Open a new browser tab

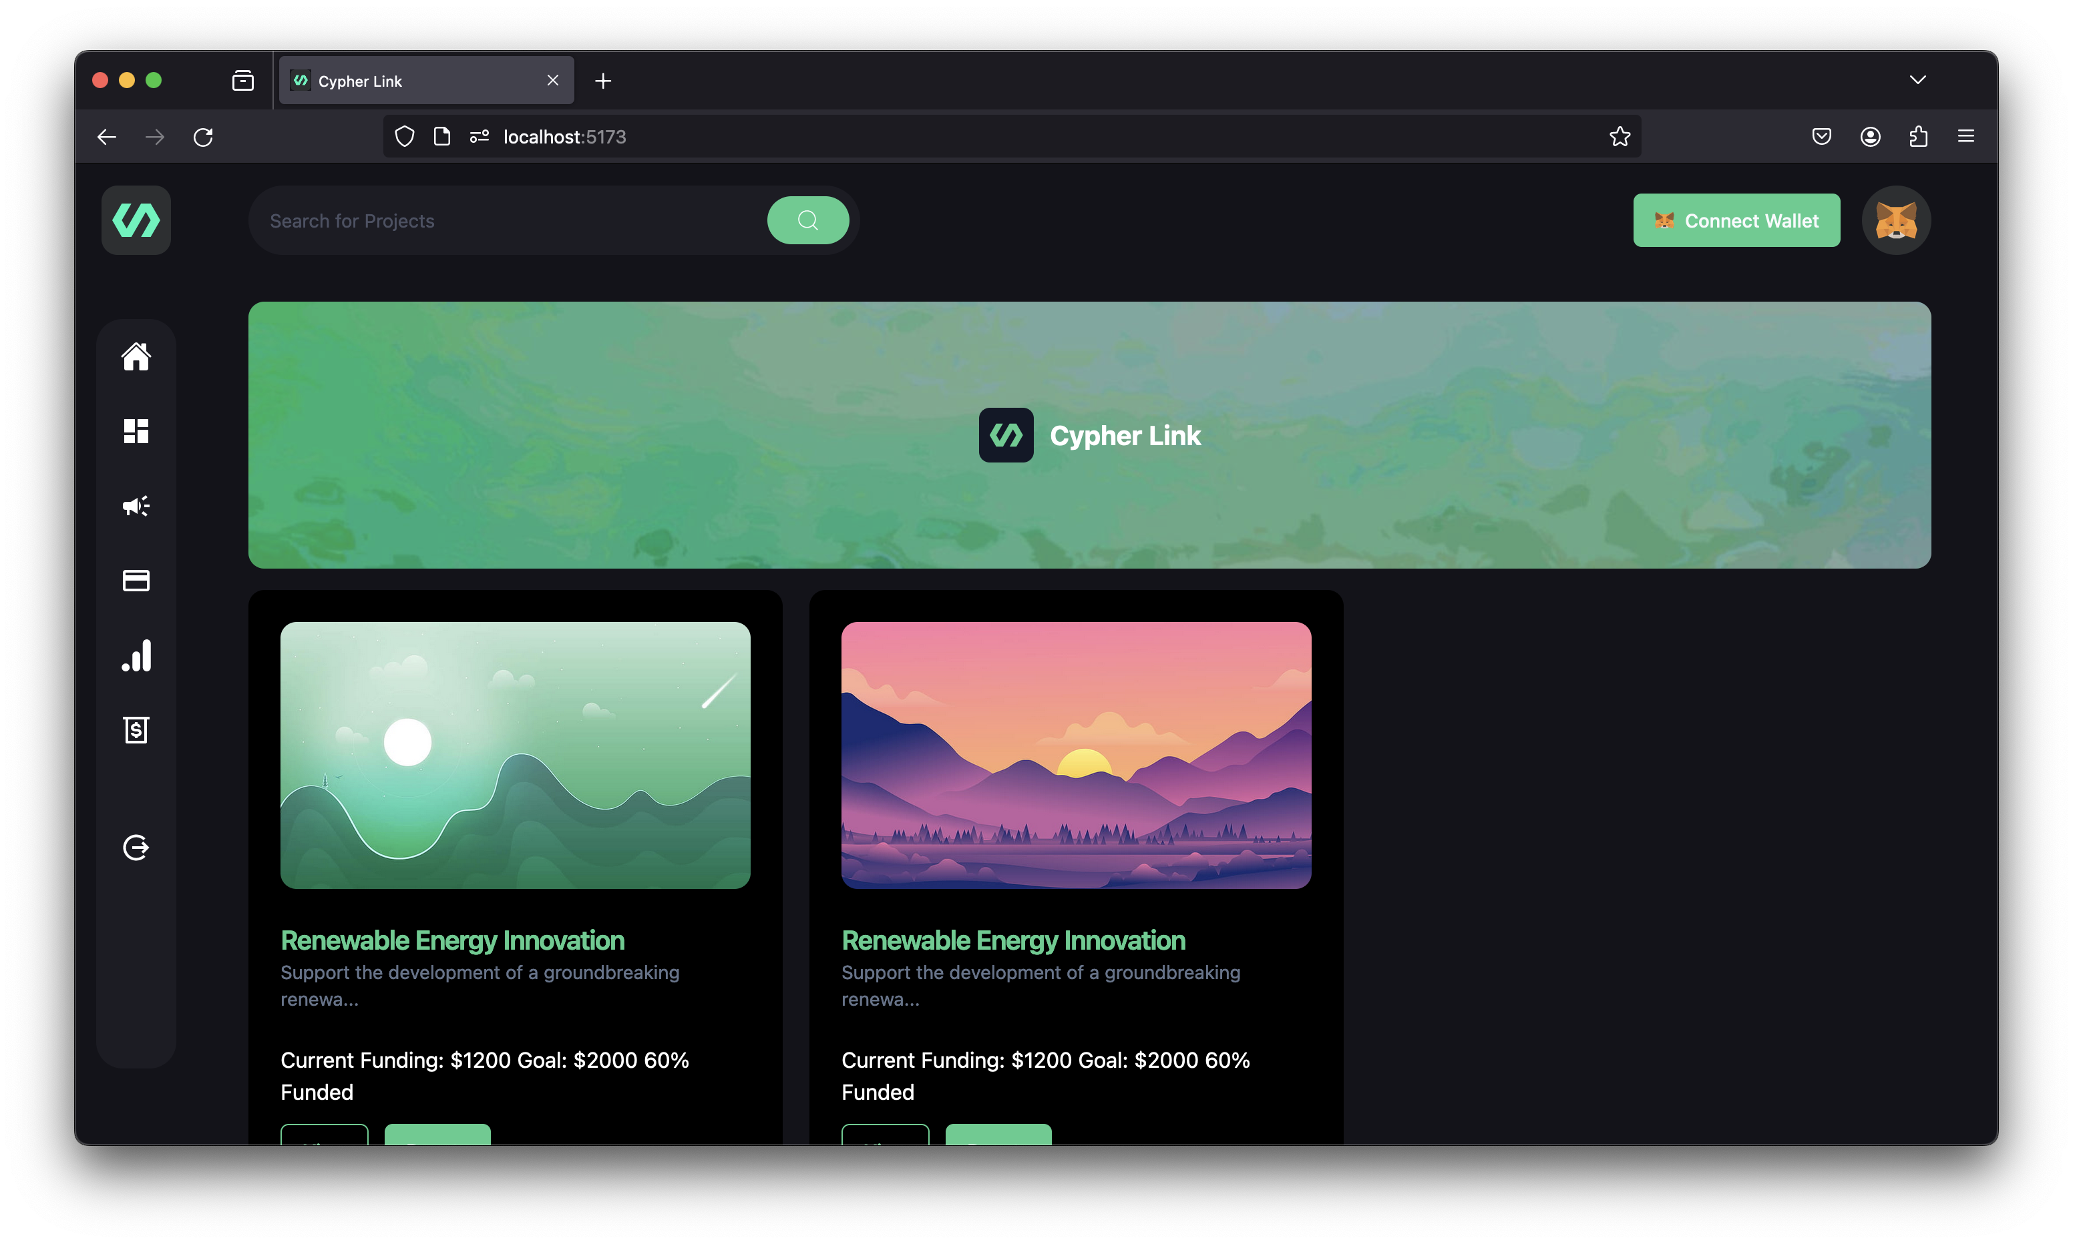coord(603,81)
